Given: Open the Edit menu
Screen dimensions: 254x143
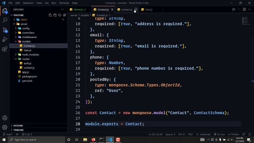Looking at the screenshot, I should 17,3.
